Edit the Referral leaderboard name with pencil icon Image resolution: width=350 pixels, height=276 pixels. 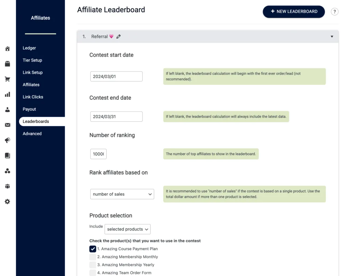coord(119,36)
